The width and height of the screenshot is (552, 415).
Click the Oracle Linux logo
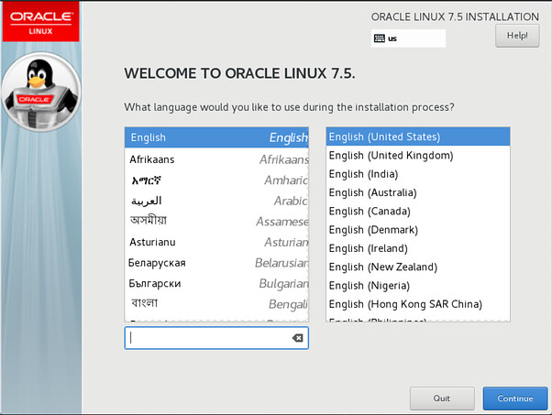pos(41,22)
